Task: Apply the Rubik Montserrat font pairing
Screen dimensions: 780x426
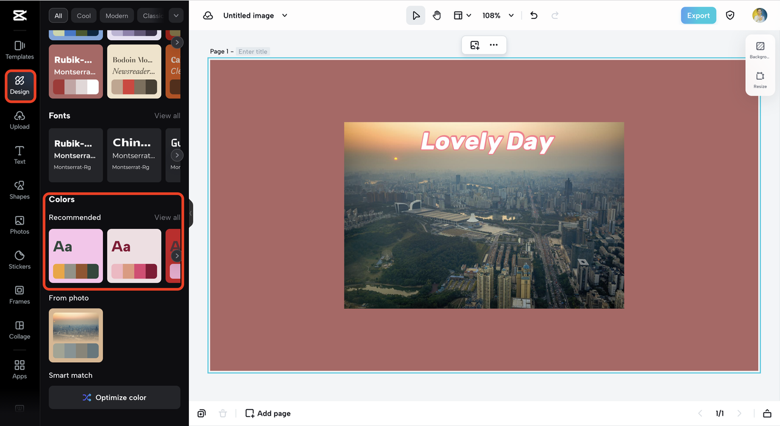Action: [x=76, y=155]
